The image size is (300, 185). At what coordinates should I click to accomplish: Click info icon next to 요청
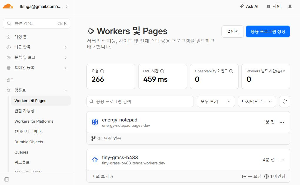(102, 71)
